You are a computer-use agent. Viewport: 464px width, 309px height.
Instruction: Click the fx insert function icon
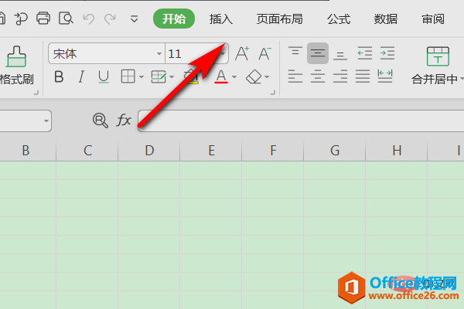tap(124, 121)
